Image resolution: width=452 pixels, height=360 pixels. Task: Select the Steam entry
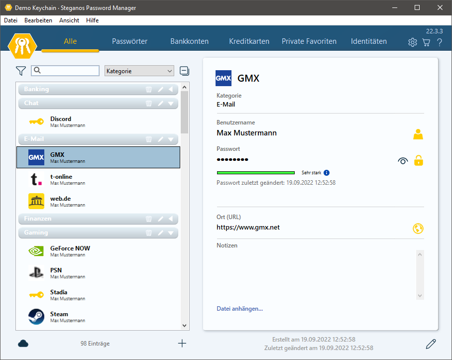pos(98,317)
